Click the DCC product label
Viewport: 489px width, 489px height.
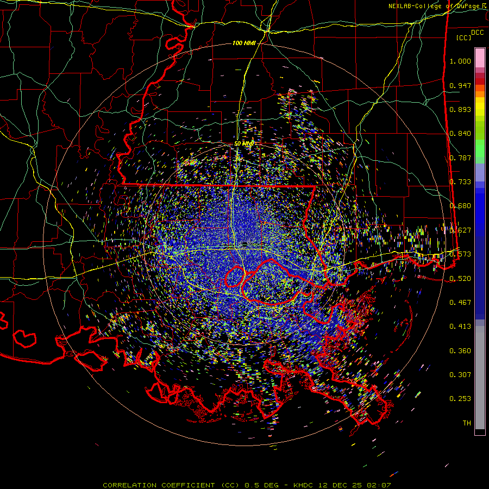[x=477, y=33]
